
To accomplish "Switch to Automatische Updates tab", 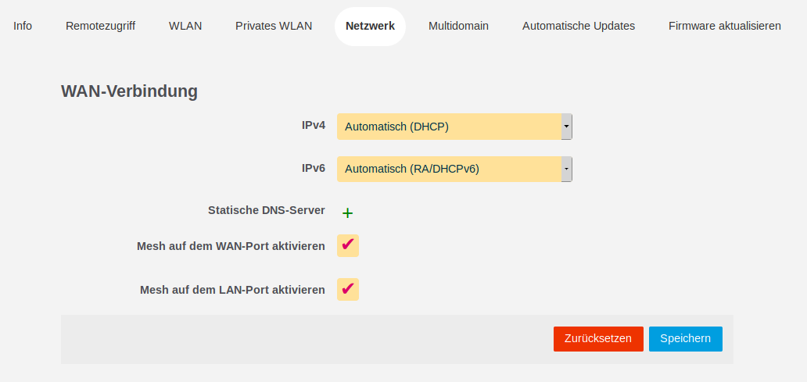I will pos(579,26).
